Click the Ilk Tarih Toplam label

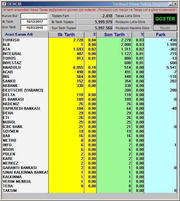coord(62,22)
